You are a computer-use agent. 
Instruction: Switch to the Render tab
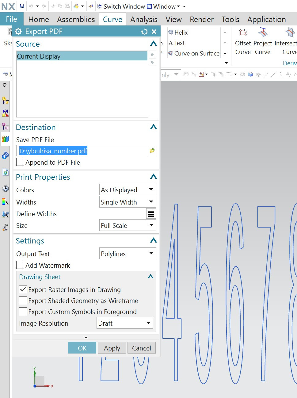(202, 19)
